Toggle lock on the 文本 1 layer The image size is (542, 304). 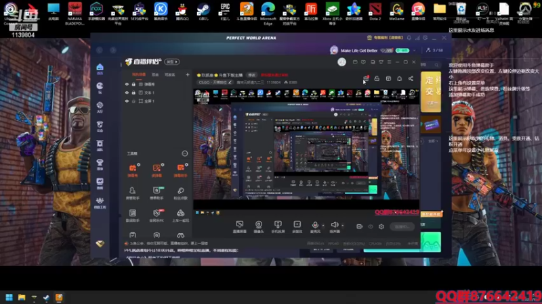(133, 93)
